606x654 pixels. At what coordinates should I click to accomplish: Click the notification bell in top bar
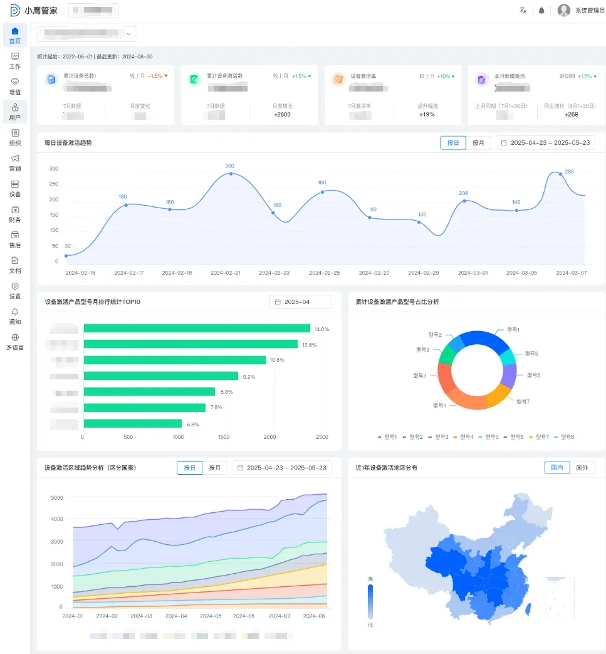point(541,11)
